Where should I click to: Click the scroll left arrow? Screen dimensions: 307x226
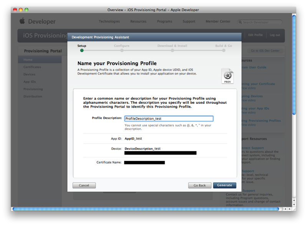tap(285, 209)
